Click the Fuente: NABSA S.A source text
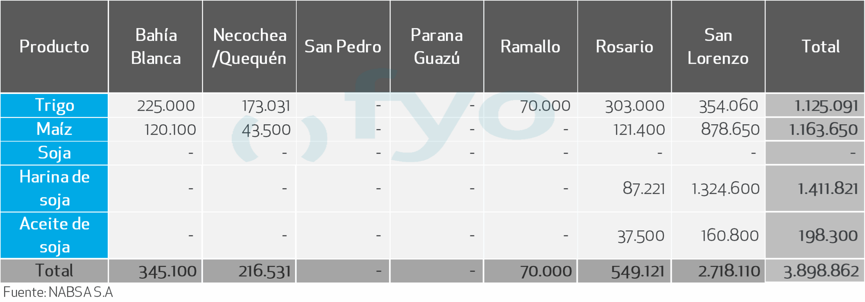The width and height of the screenshot is (865, 302). point(58,293)
